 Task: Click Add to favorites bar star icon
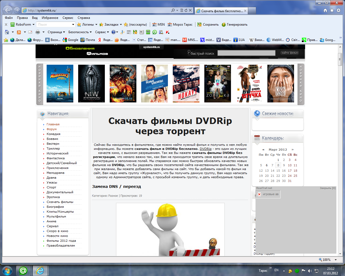(x=6, y=40)
